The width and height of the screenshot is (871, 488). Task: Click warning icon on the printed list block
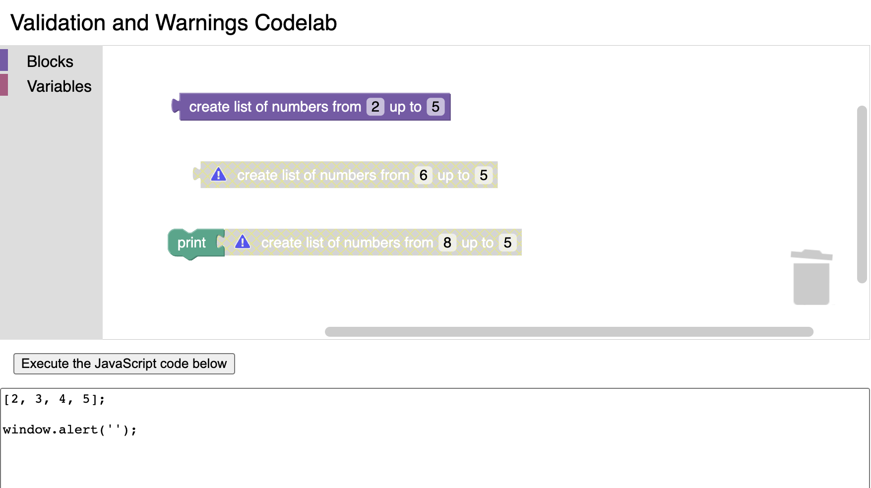tap(243, 242)
